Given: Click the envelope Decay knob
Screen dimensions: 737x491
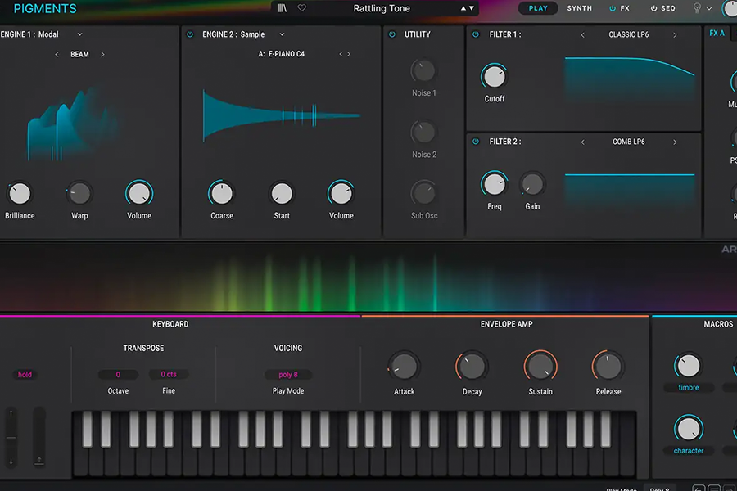Looking at the screenshot, I should [472, 367].
